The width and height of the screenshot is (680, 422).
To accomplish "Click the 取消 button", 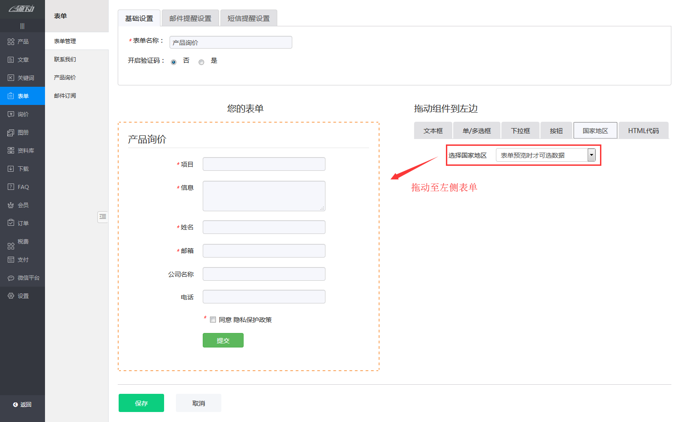I will pos(198,403).
